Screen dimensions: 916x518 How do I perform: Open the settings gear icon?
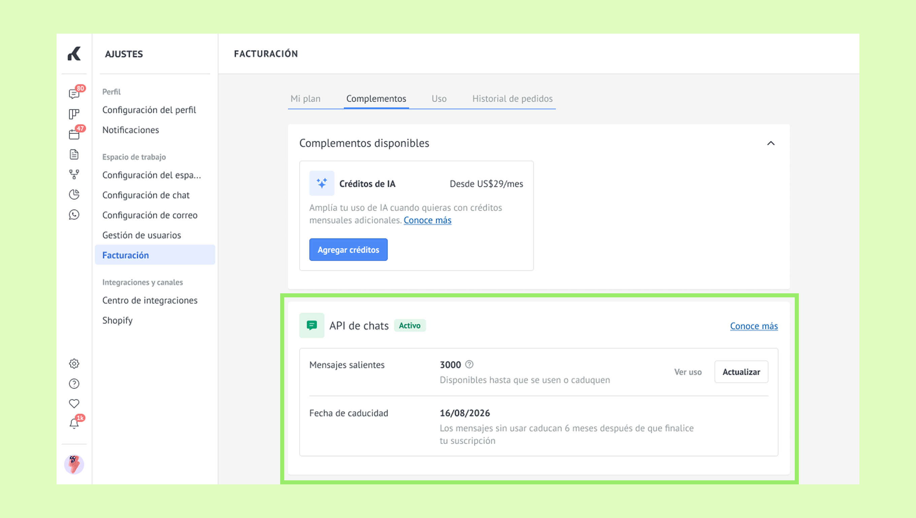tap(74, 364)
